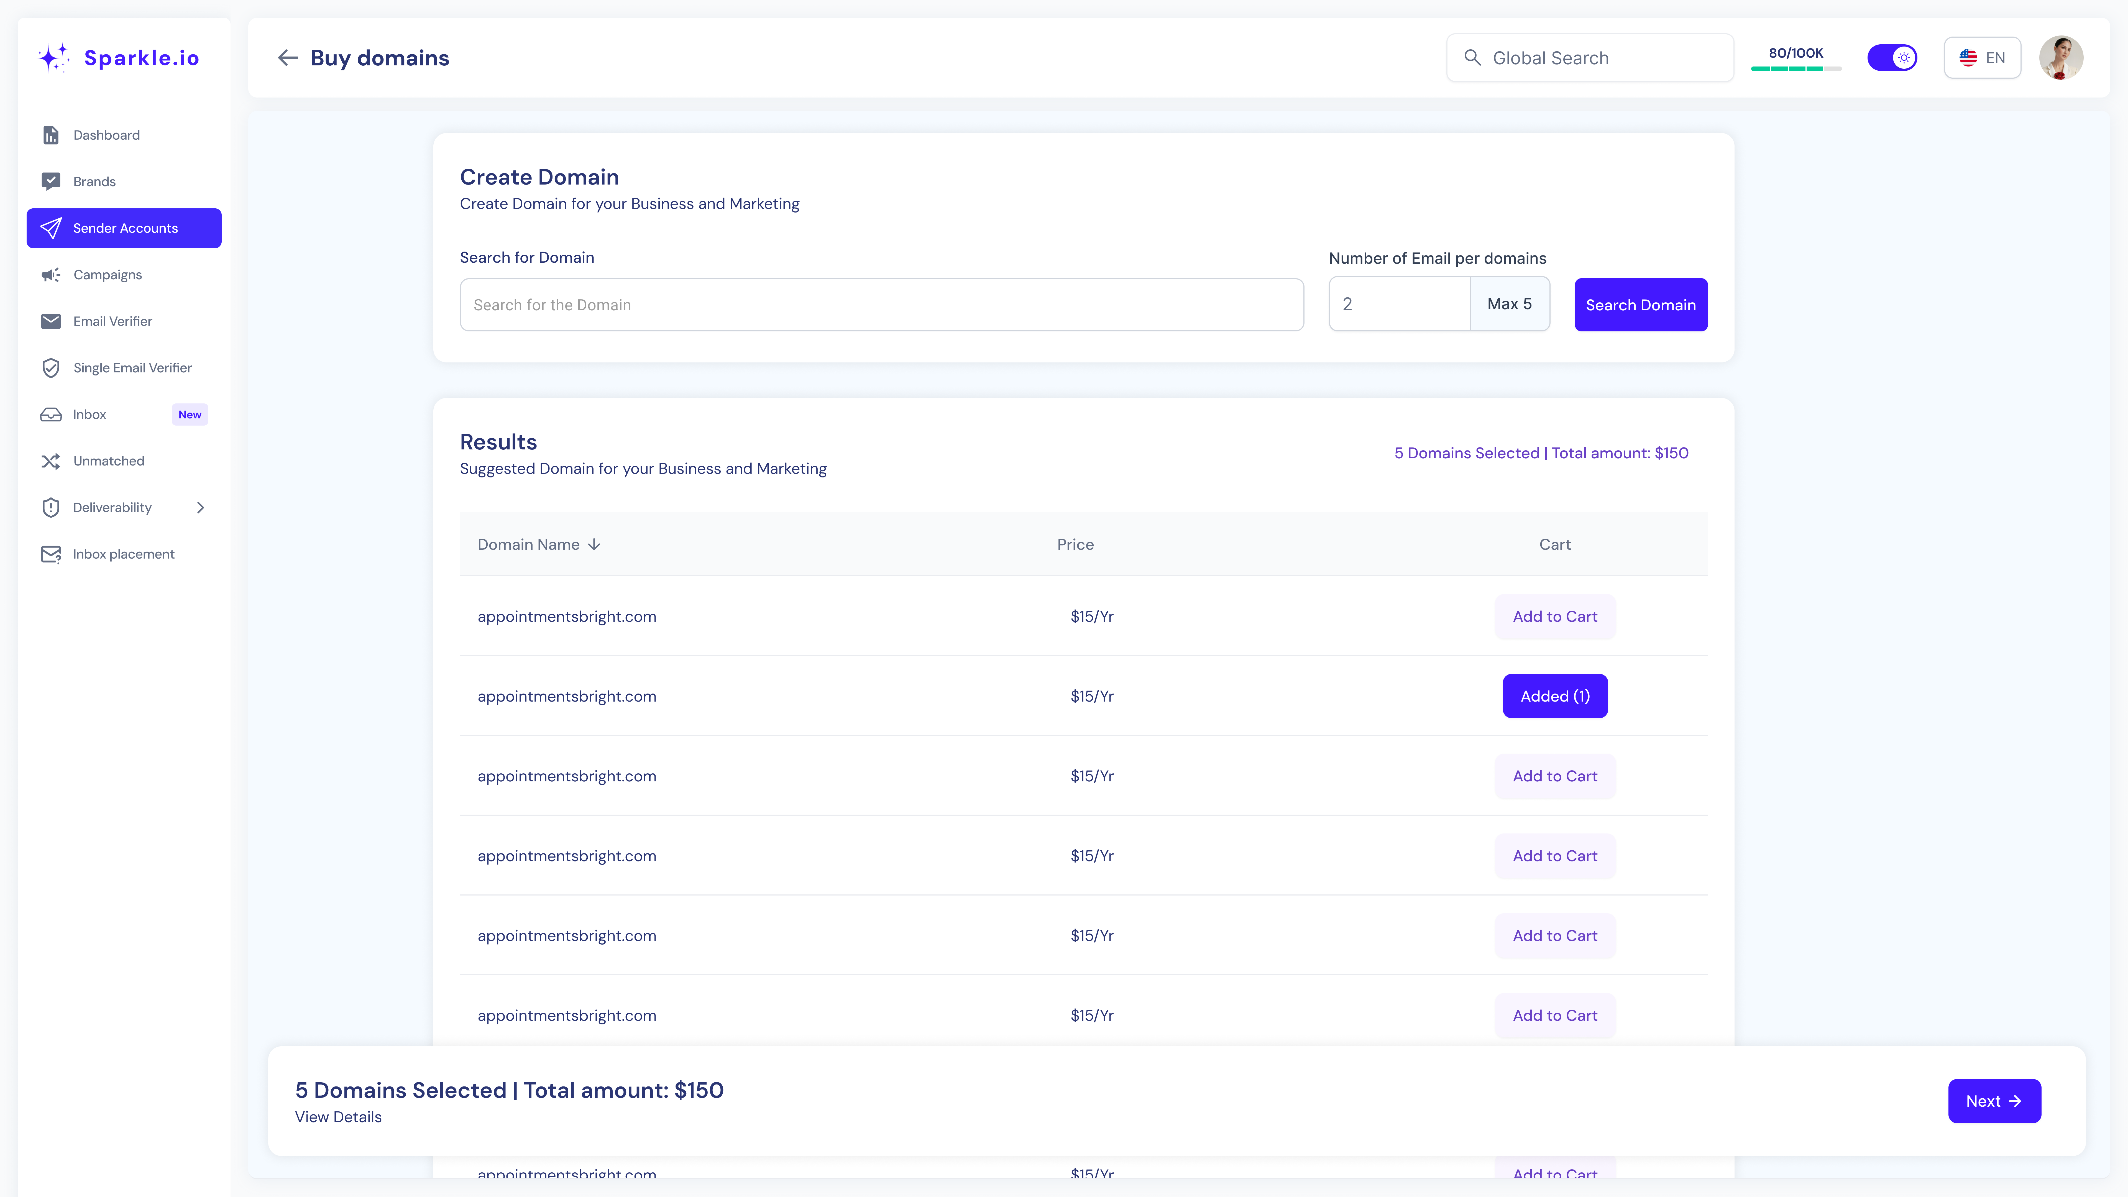Click the back arrow beside Buy domains

tap(288, 58)
